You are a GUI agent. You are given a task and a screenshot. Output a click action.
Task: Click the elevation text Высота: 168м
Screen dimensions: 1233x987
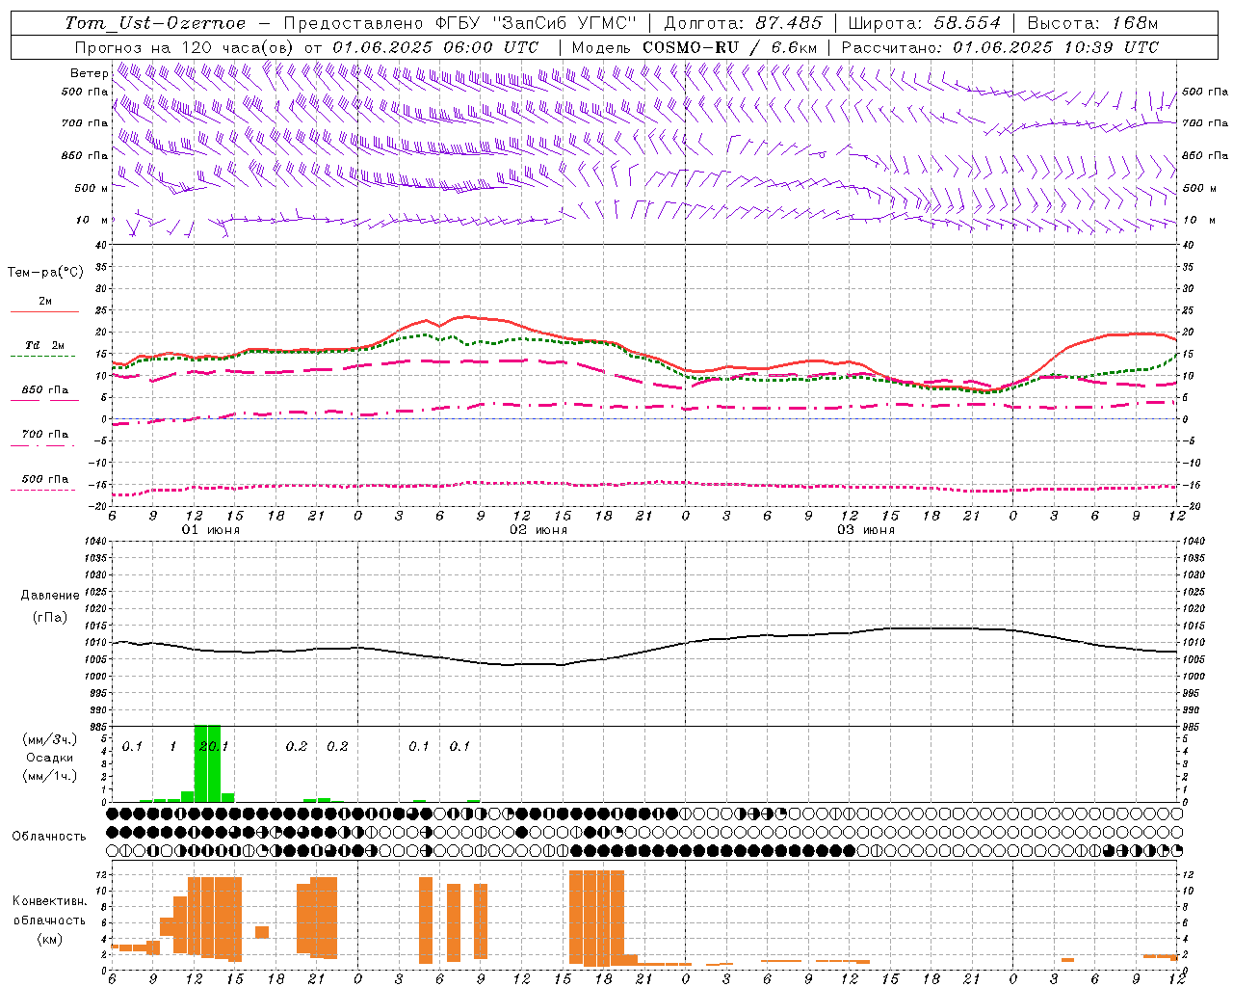pos(1092,23)
